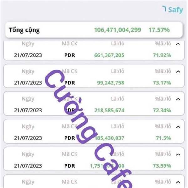Image resolution: width=188 pixels, height=188 pixels.
Task: Click total percentage 17.57%
Action: coord(159,30)
